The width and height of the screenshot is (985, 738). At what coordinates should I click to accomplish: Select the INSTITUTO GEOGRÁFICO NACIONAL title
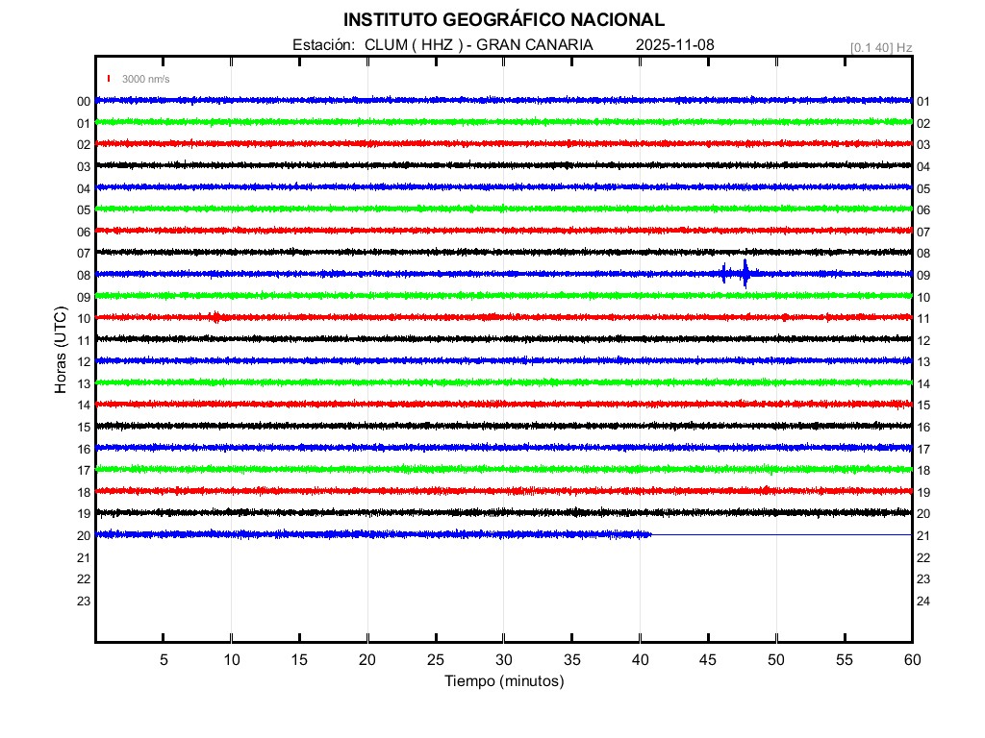click(x=503, y=20)
